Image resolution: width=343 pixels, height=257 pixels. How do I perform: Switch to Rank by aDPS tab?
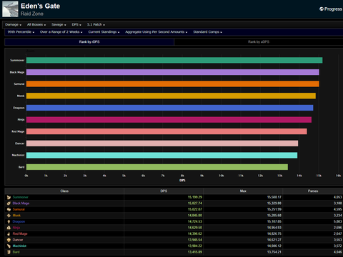click(x=259, y=42)
